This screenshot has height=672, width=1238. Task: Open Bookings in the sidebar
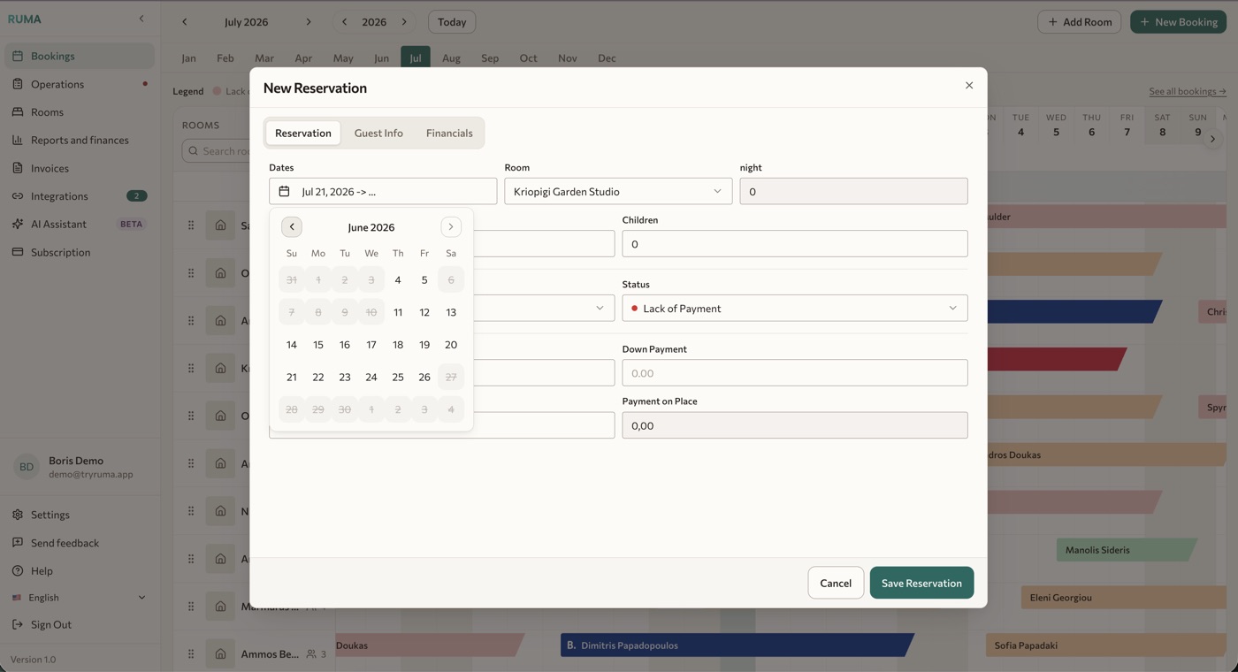80,56
